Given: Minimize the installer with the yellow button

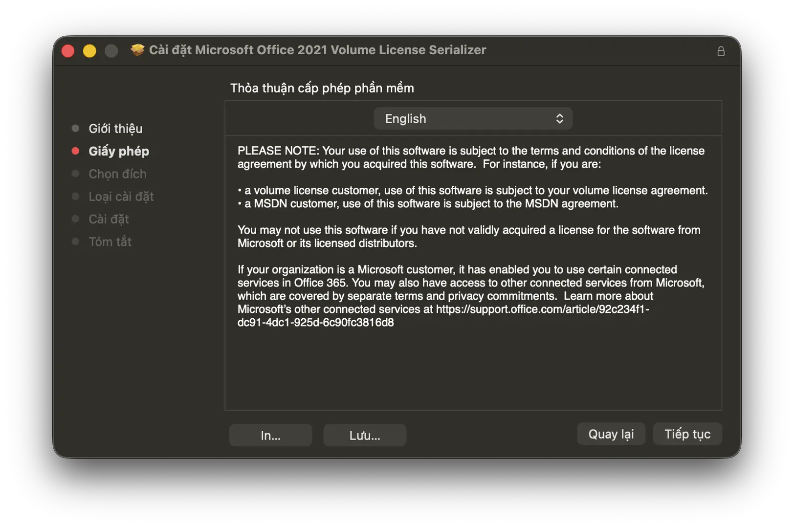Looking at the screenshot, I should 89,51.
